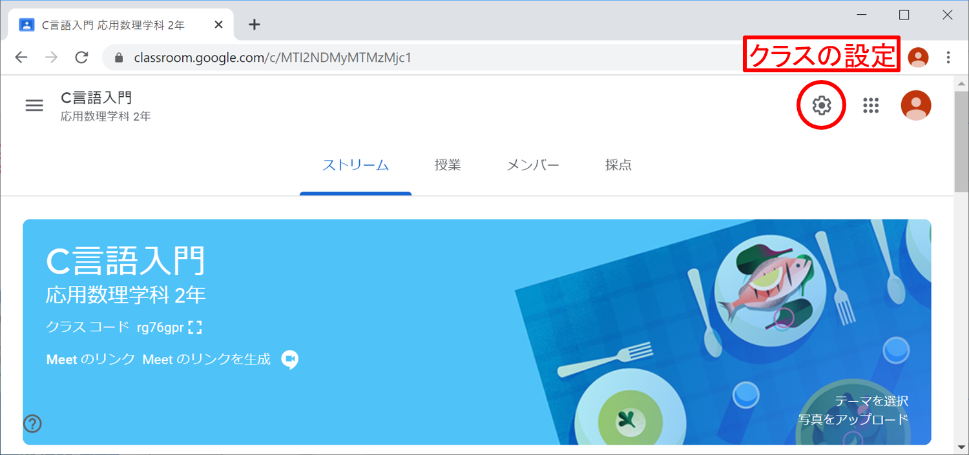Viewport: 969px width, 455px height.
Task: Switch to the ストリーム tab
Action: click(355, 165)
